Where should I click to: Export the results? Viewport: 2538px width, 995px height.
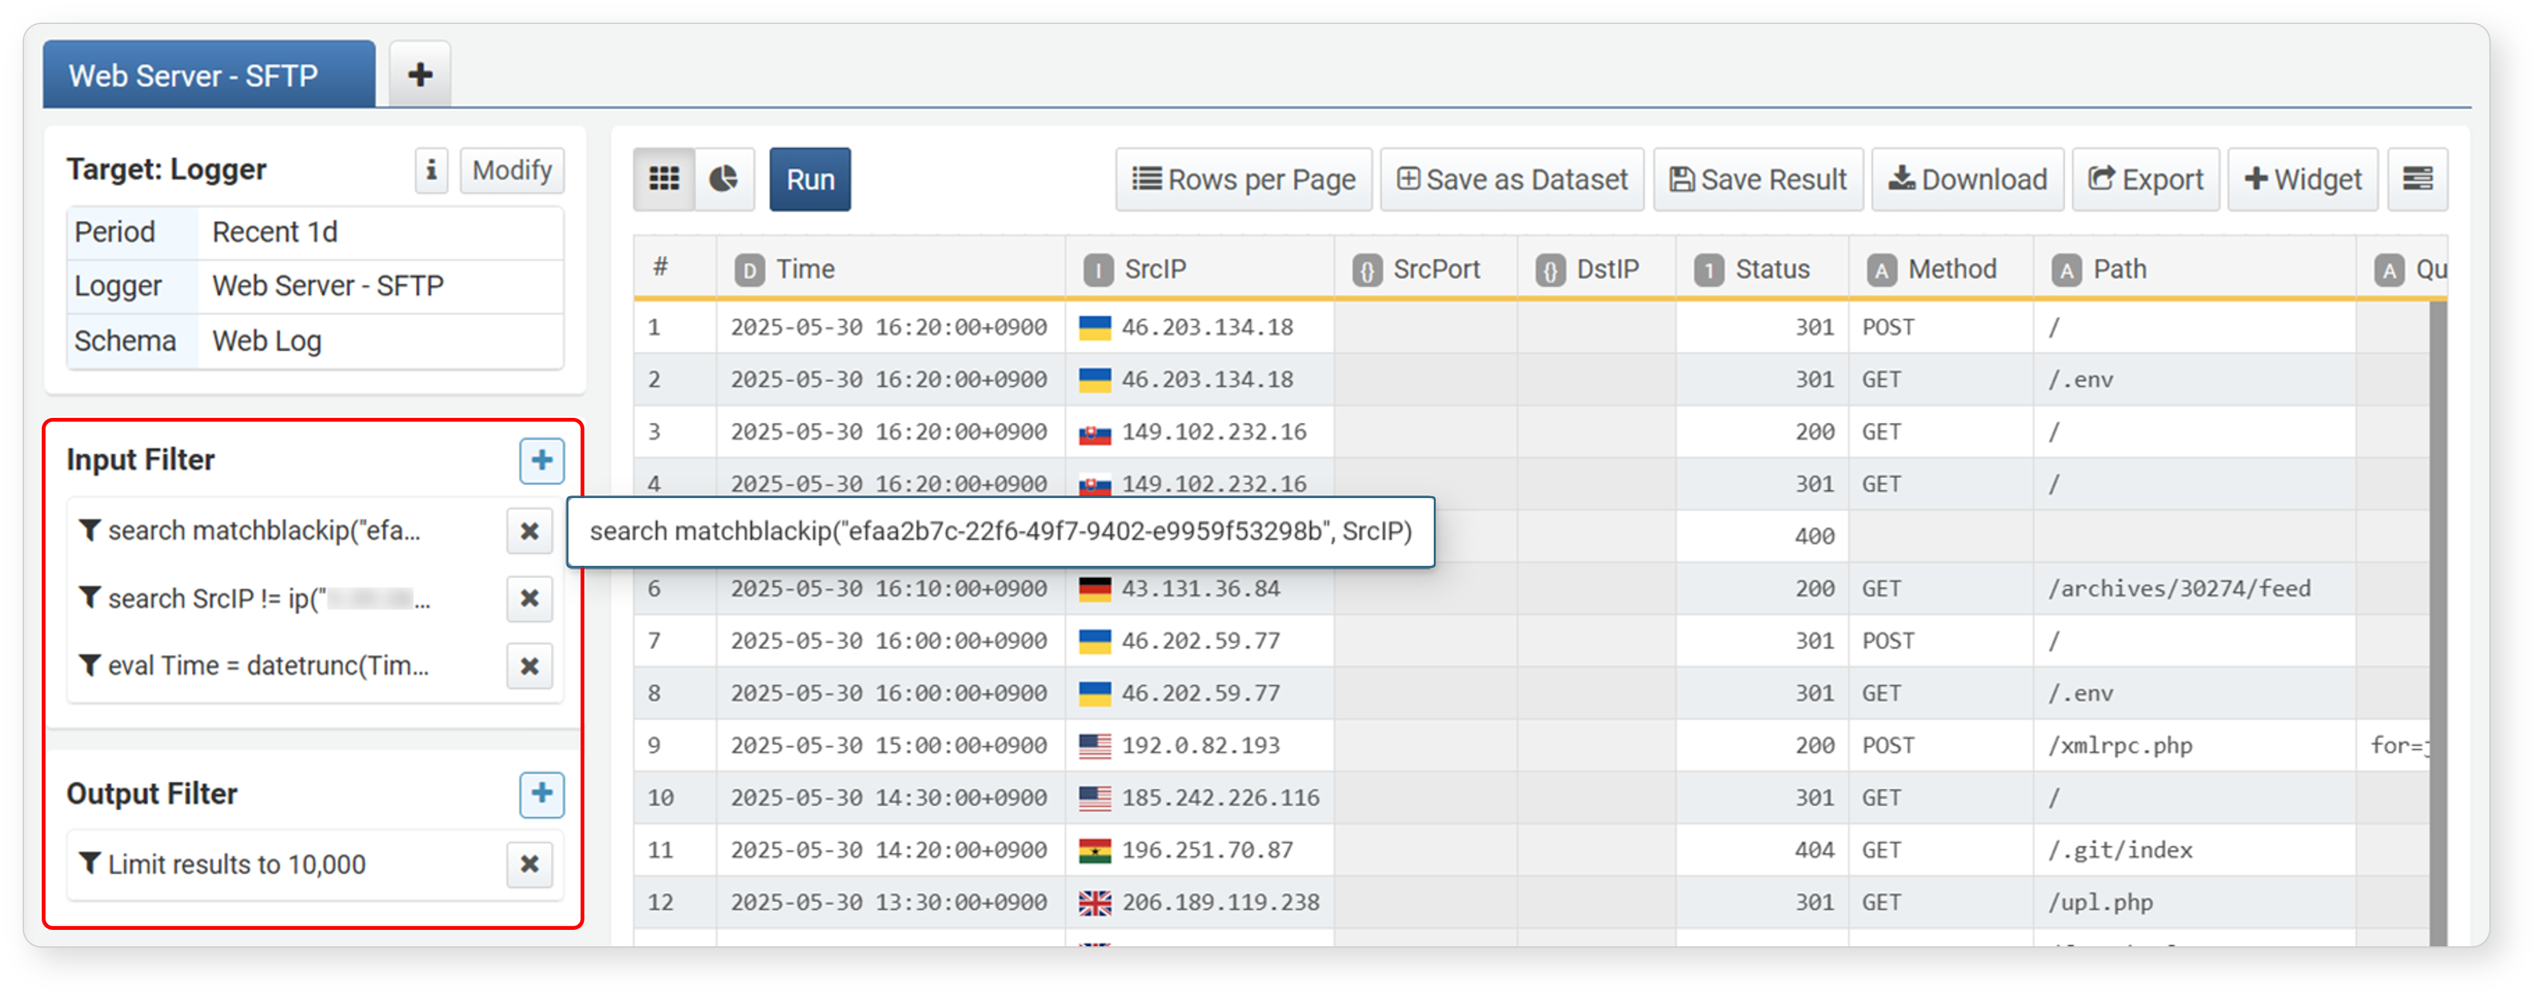coord(2145,180)
